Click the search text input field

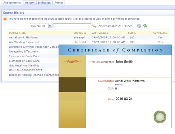(72, 26)
